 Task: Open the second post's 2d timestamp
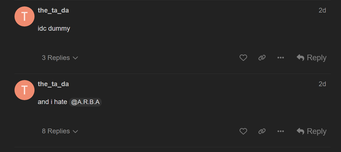tap(322, 84)
